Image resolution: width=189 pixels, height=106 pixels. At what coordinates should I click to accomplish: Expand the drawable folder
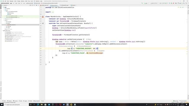(x=5, y=22)
